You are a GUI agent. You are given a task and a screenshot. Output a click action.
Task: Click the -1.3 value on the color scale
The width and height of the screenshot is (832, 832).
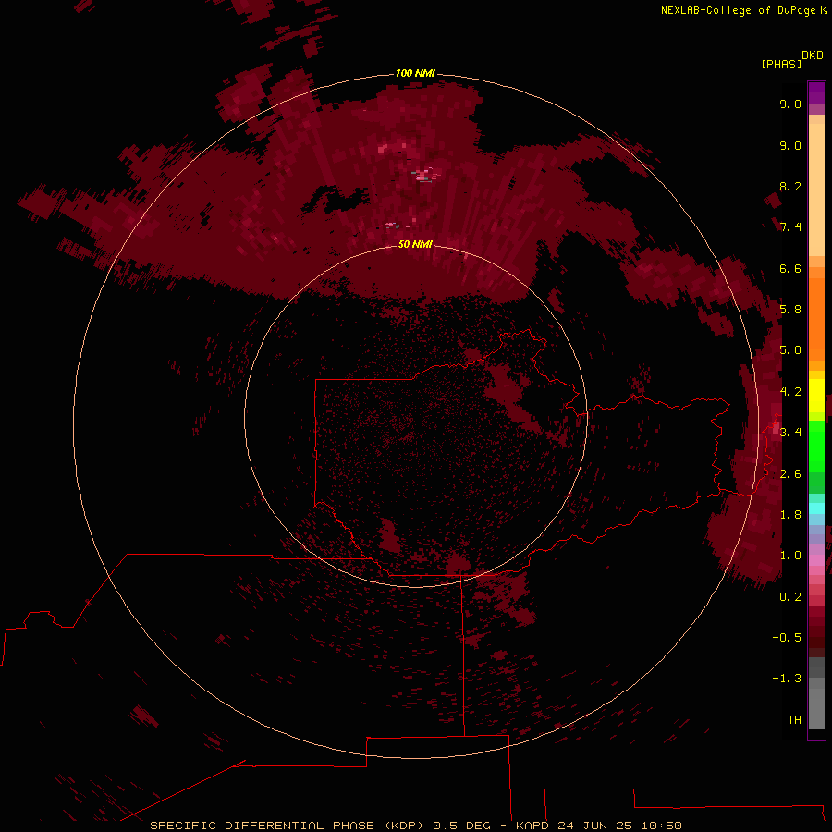click(x=787, y=679)
